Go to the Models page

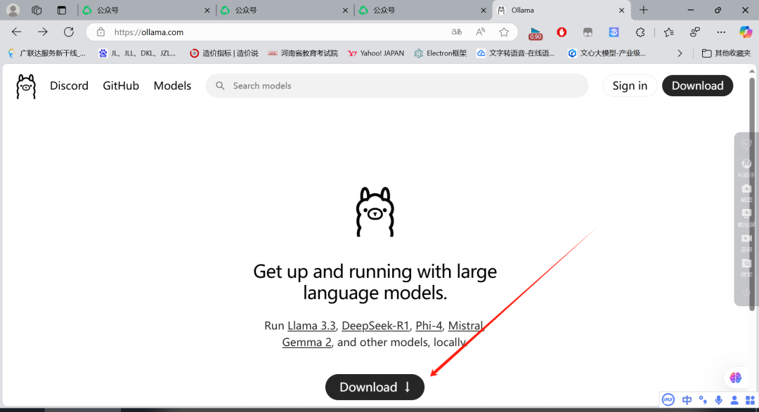172,86
